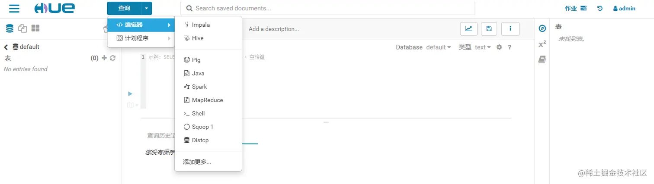
Task: Click the editor resize handle dots
Action: [x=326, y=122]
